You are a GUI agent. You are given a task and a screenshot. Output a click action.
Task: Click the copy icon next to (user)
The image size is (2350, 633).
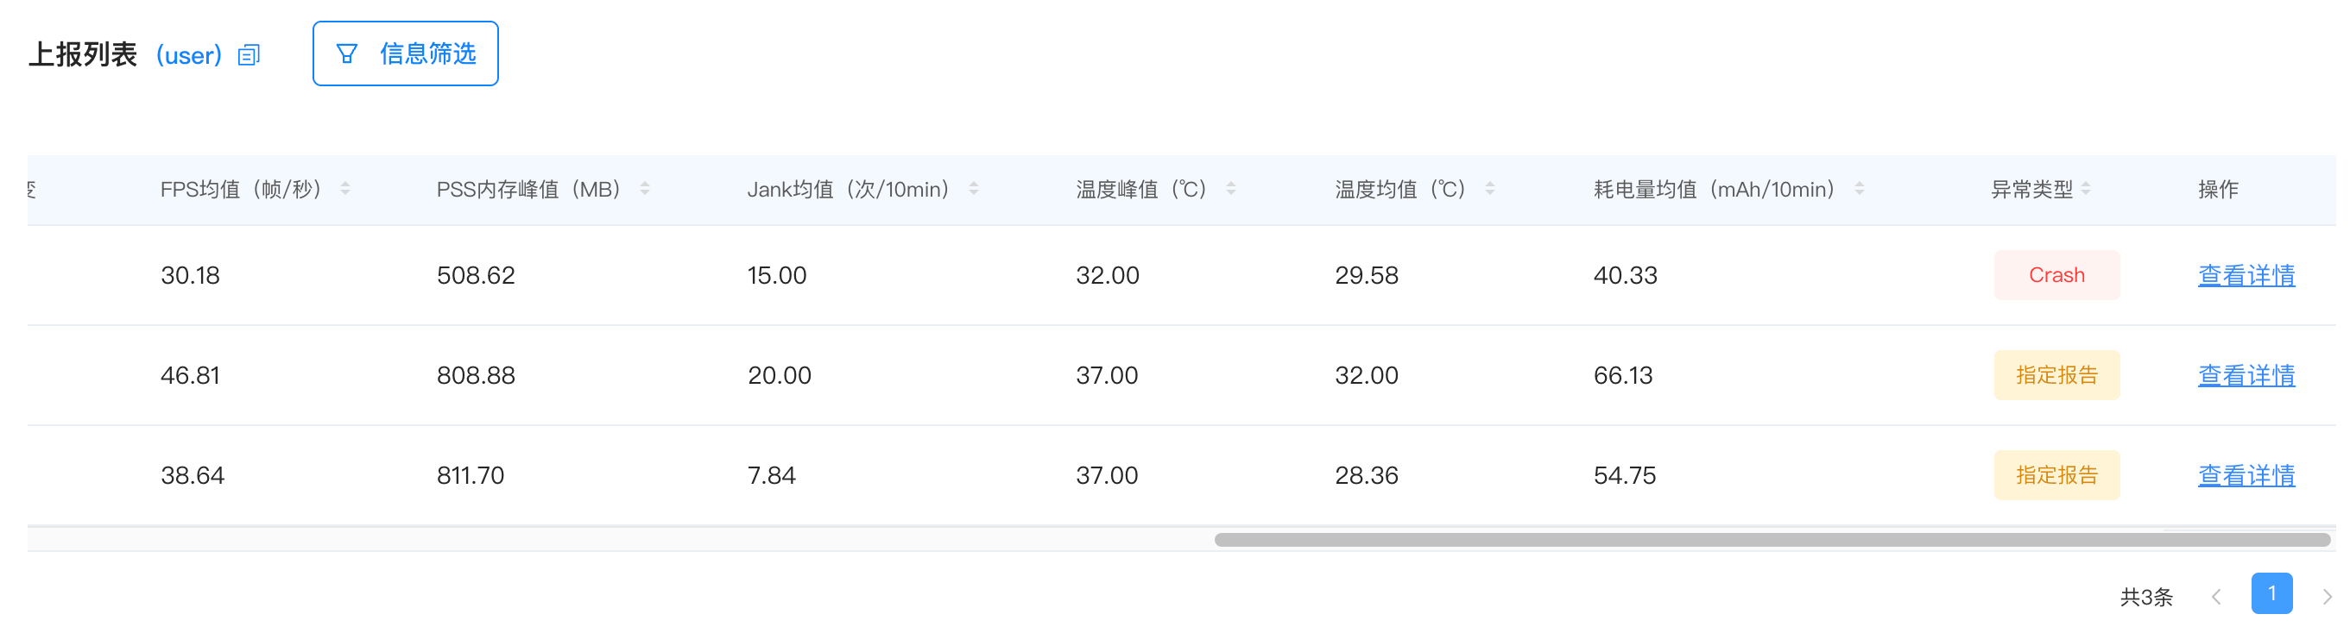coord(249,55)
